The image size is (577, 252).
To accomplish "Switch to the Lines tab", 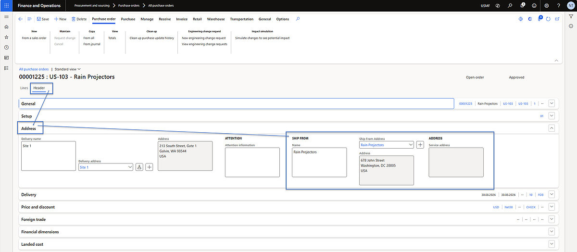I will (24, 88).
